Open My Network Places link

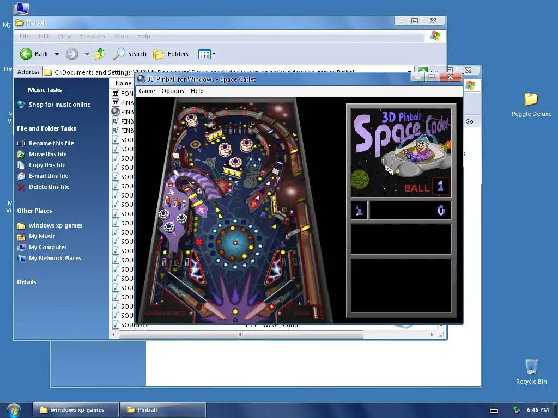point(55,259)
